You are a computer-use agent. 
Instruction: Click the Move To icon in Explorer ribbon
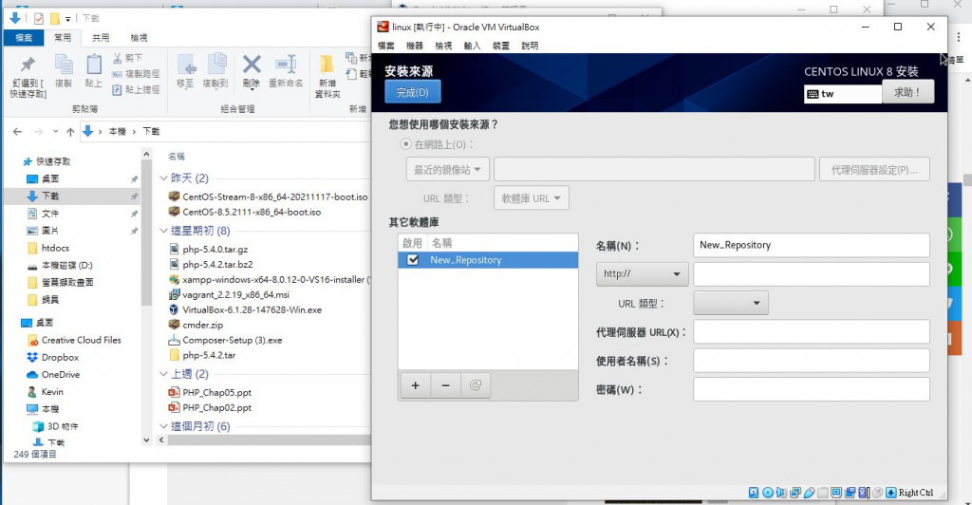click(x=185, y=65)
